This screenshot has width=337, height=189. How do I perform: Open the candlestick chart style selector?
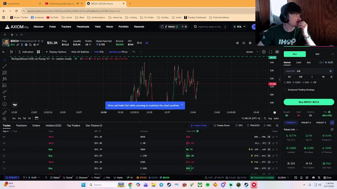click(11, 52)
